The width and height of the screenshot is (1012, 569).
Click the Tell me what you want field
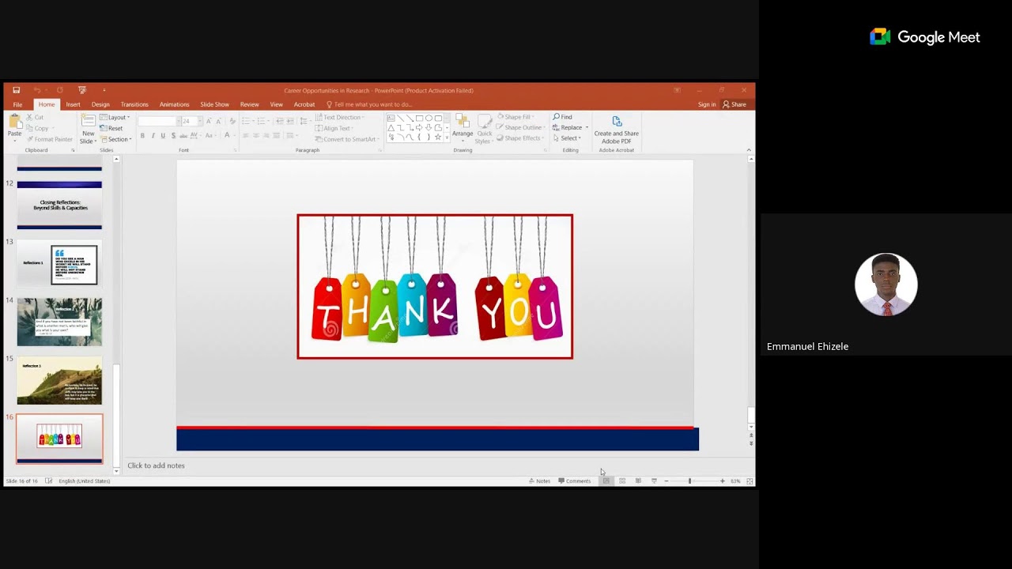(x=368, y=104)
